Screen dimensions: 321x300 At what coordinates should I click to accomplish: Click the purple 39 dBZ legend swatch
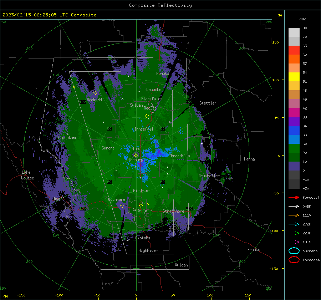coord(294,121)
